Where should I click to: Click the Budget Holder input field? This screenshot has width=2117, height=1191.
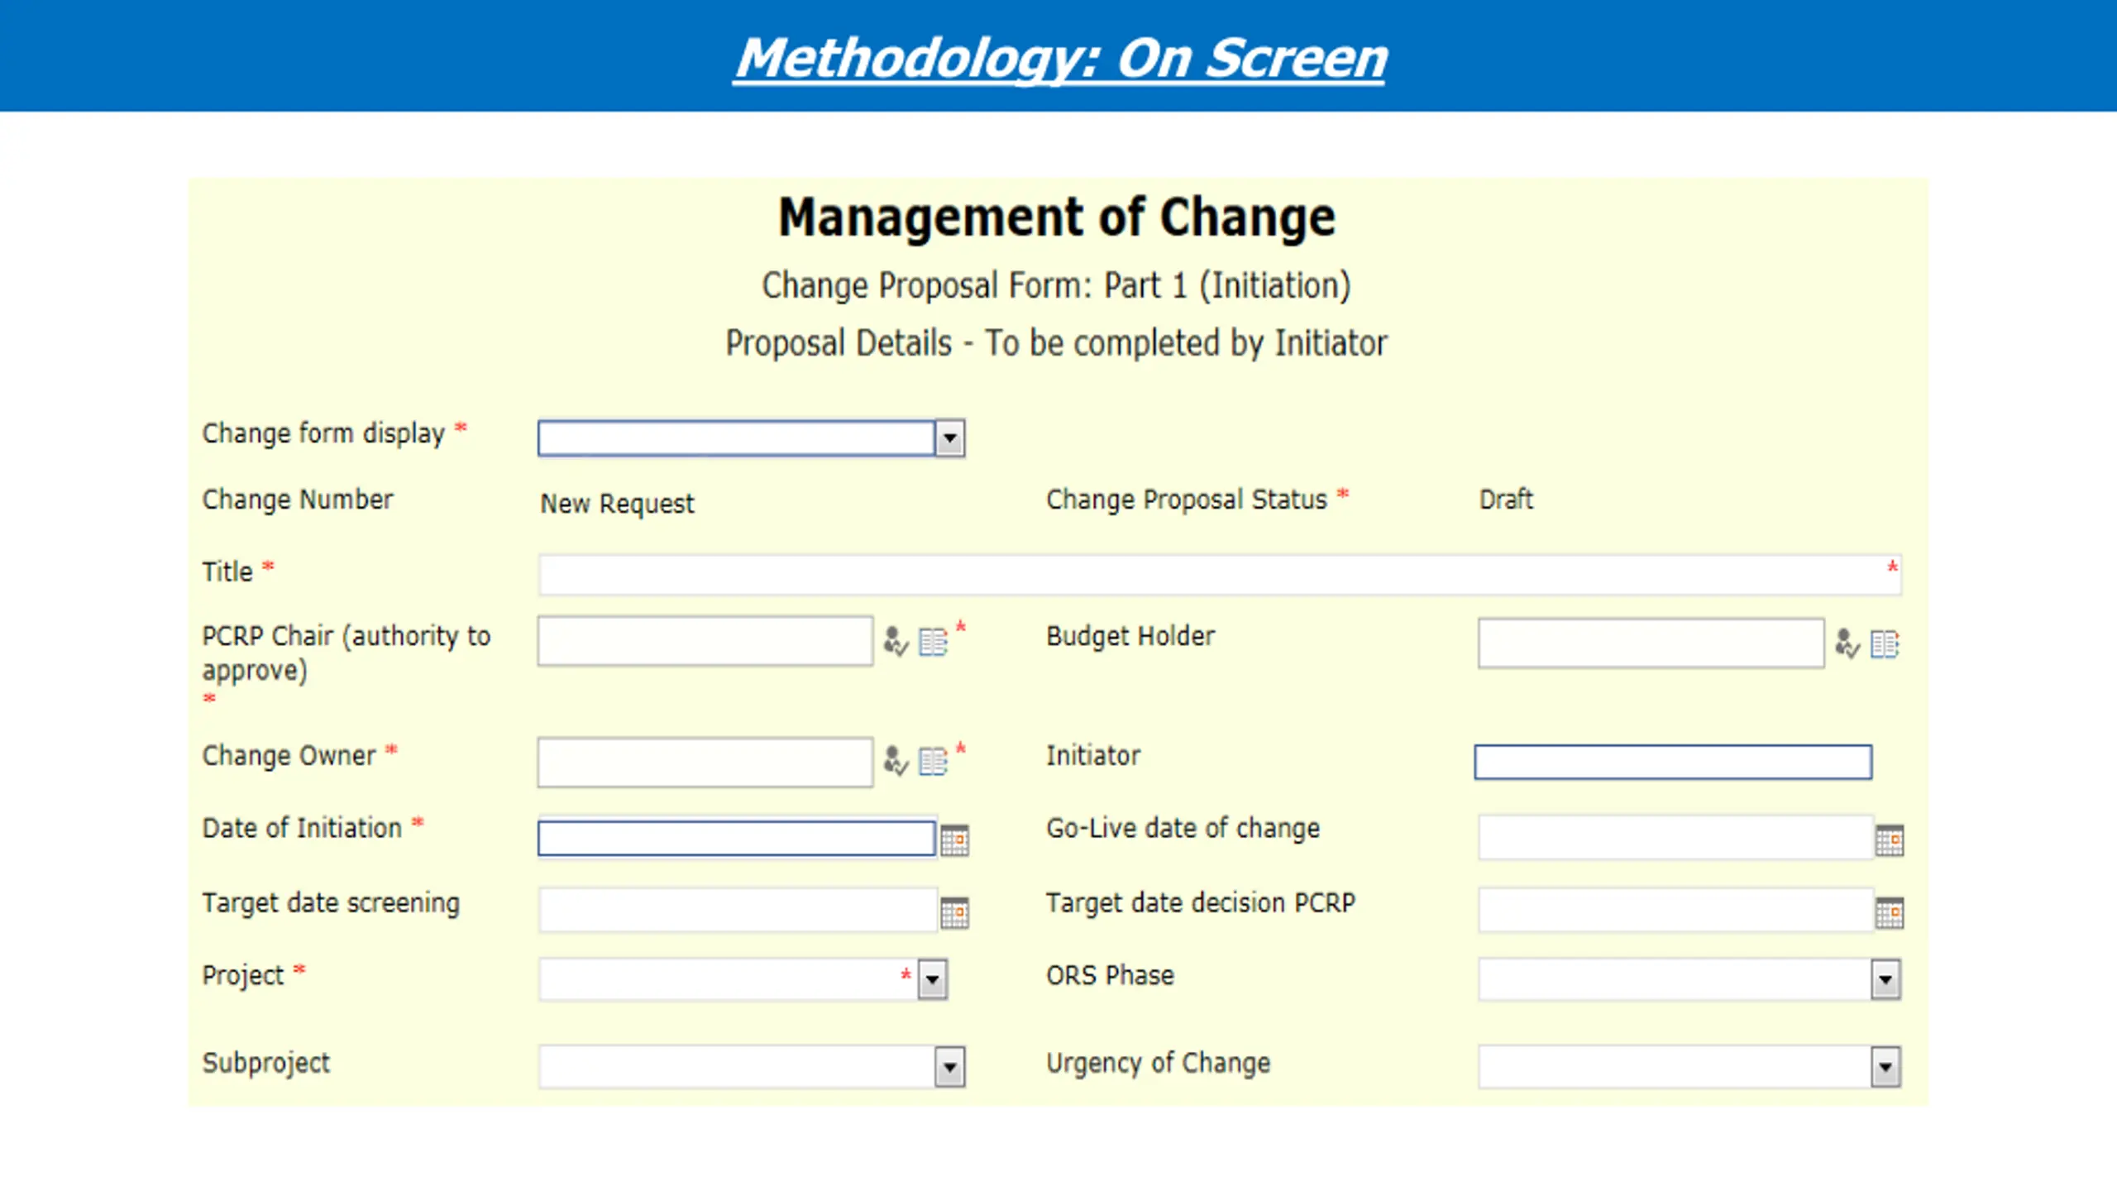[1651, 643]
